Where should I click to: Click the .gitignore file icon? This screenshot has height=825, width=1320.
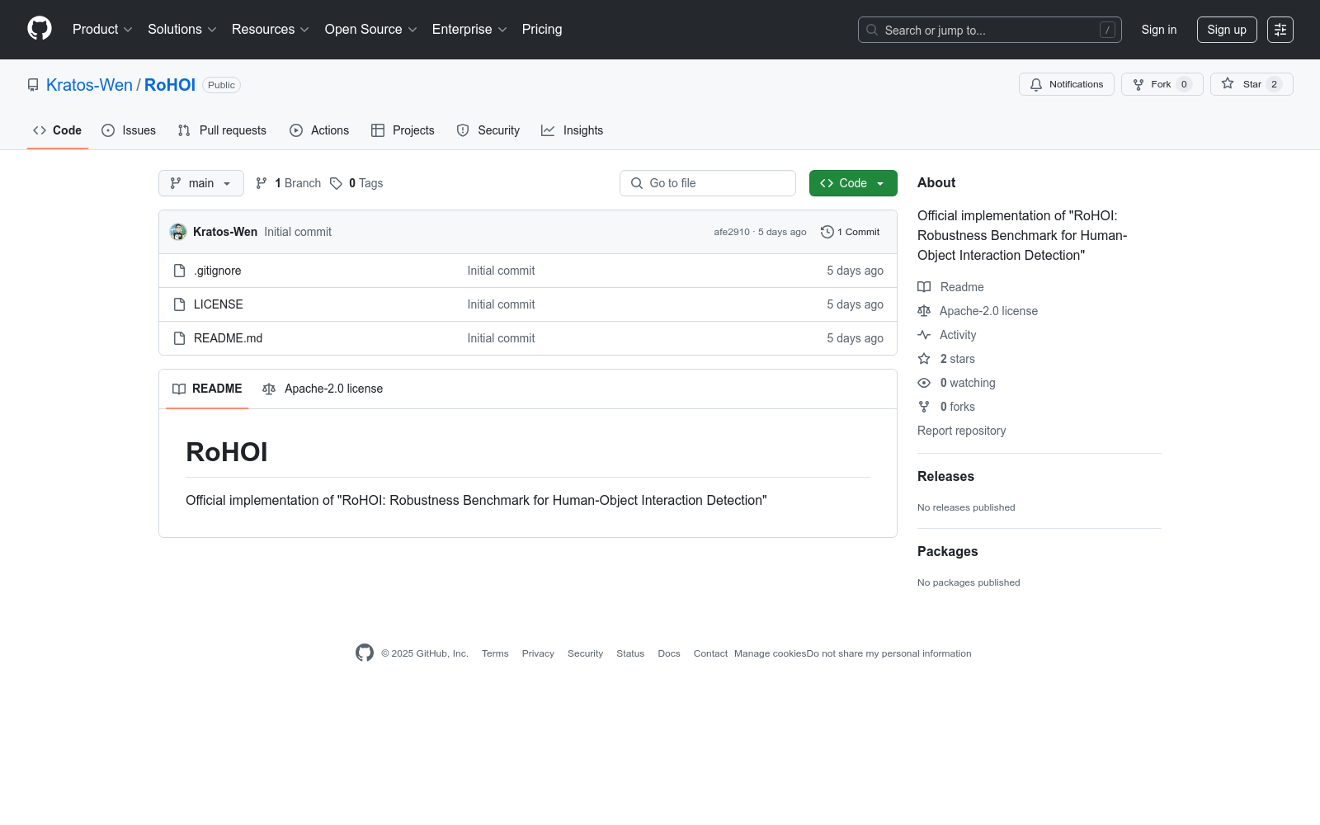tap(179, 271)
